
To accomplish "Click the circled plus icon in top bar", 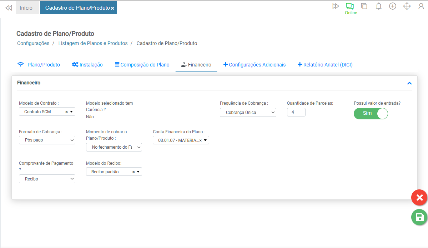I will [x=393, y=6].
